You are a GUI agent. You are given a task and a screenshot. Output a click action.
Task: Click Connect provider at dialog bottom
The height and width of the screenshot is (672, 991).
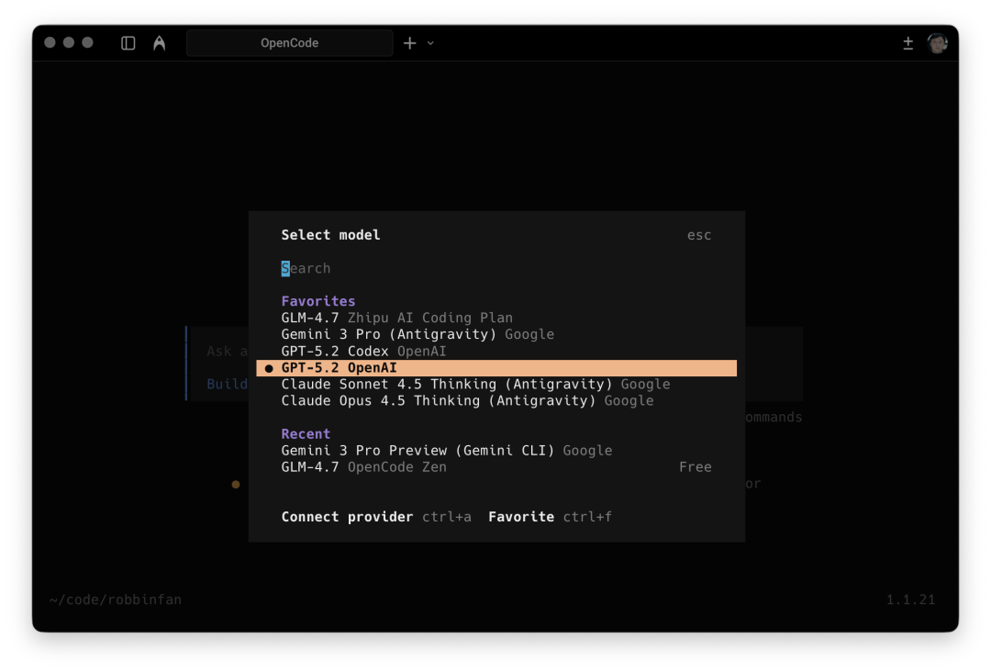coord(347,517)
